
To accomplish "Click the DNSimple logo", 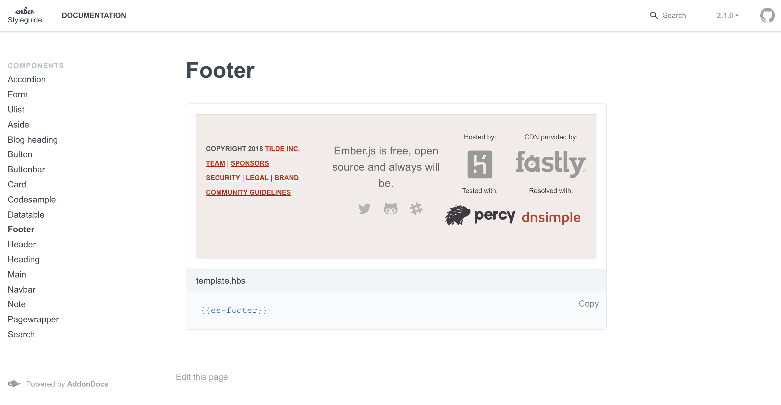I will coord(551,217).
